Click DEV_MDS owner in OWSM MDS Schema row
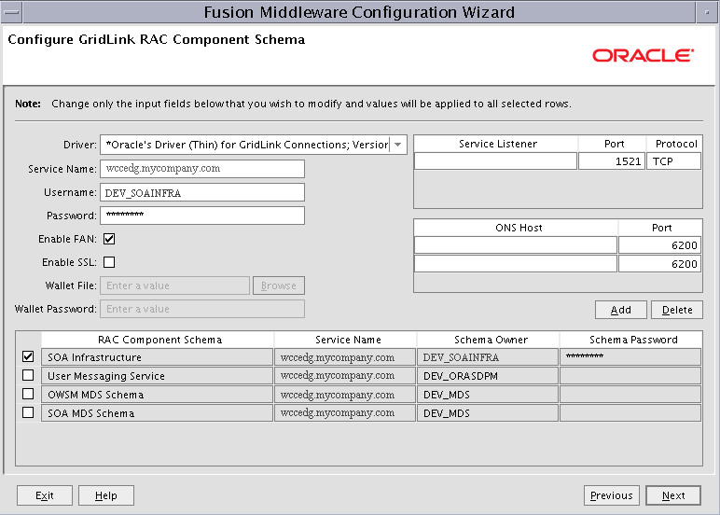Viewport: 720px width, 515px height. [x=488, y=395]
